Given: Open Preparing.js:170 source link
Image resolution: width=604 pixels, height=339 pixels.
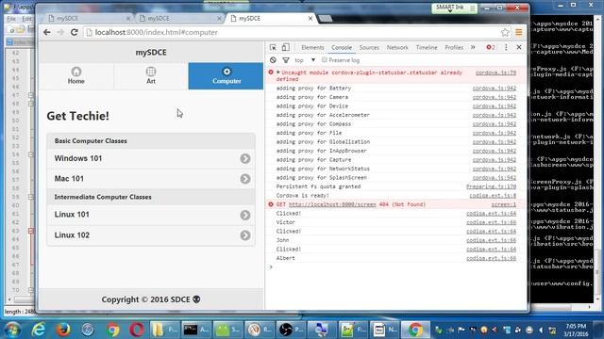Looking at the screenshot, I should coord(491,186).
